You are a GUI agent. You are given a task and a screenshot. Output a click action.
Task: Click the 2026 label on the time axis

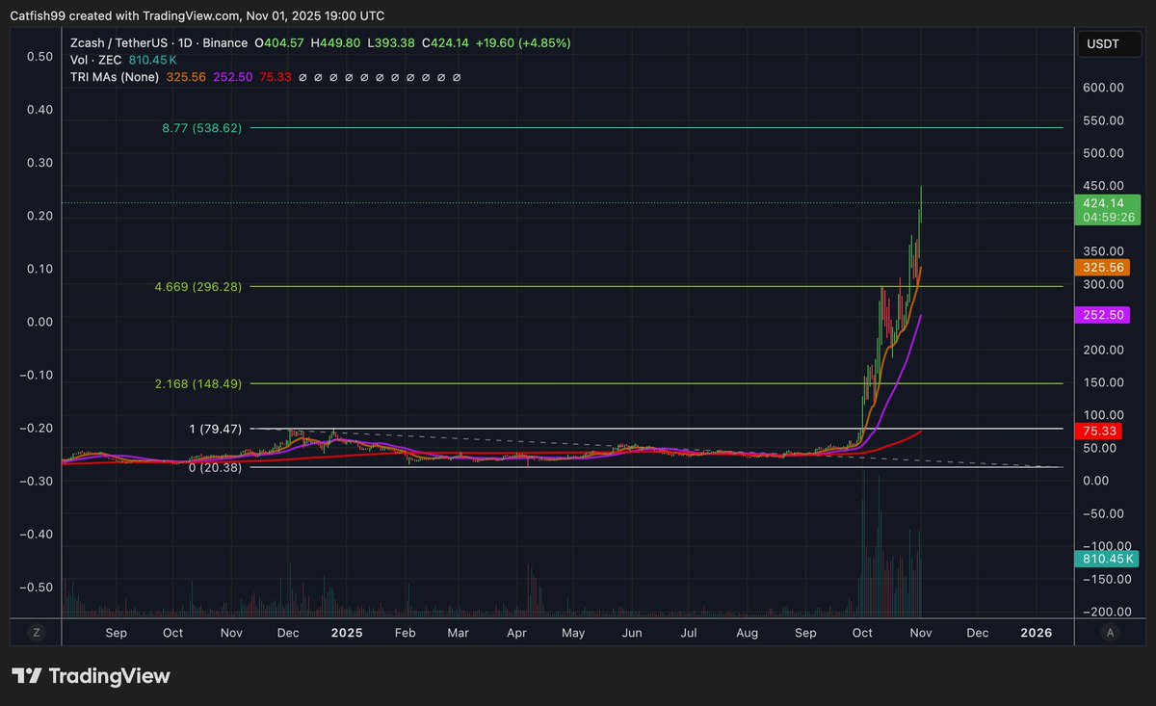point(1037,633)
